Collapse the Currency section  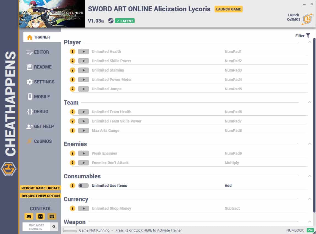tap(310, 199)
